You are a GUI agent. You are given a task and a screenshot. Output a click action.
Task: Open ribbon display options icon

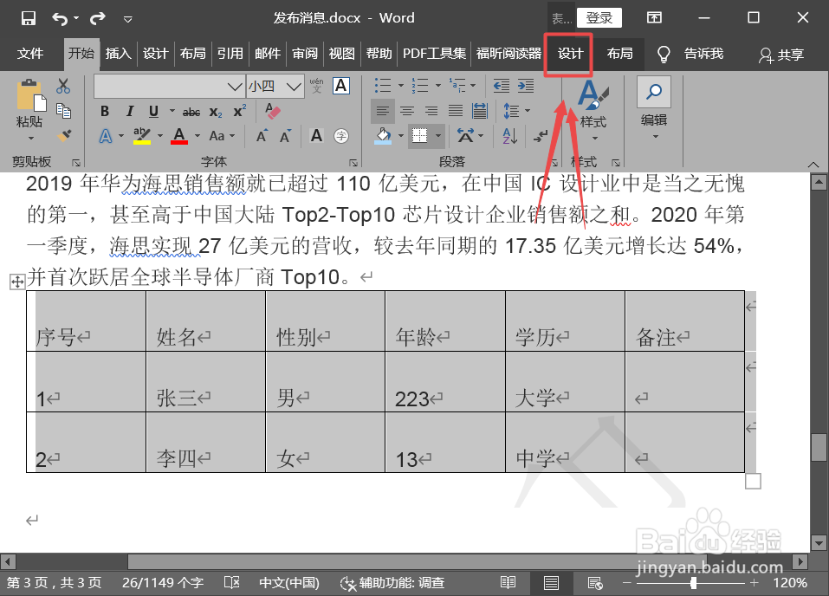[x=654, y=18]
